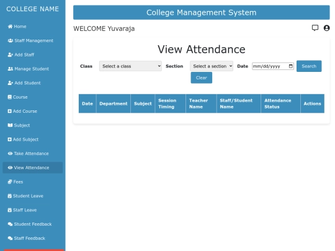Navigate to Staff Feedback label

coord(30,238)
